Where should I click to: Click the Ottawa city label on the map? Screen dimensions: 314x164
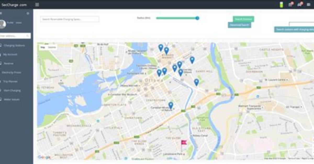[x=154, y=80]
